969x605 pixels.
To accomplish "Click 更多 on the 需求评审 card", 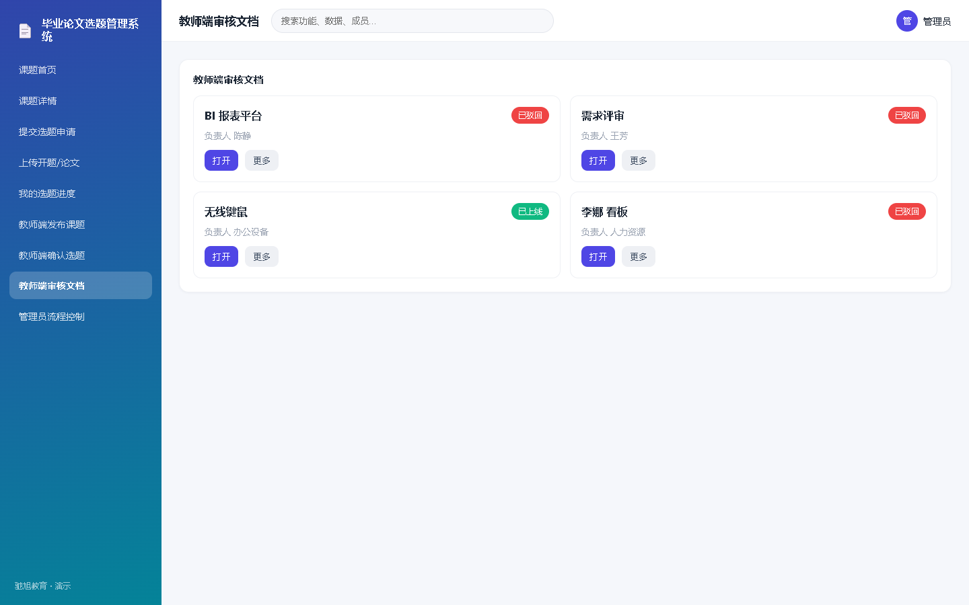I will pos(639,161).
